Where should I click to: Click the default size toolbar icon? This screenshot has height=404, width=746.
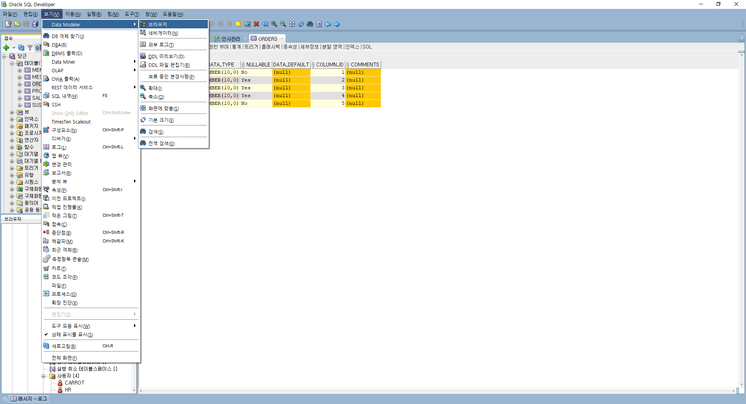coord(301,24)
